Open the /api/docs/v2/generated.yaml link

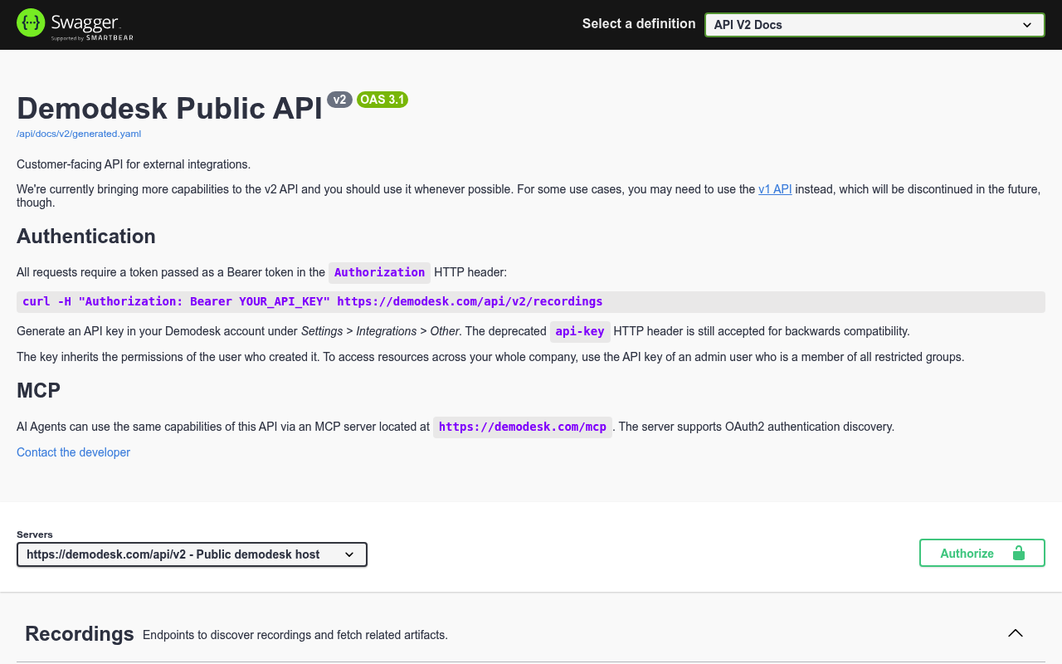tap(79, 134)
